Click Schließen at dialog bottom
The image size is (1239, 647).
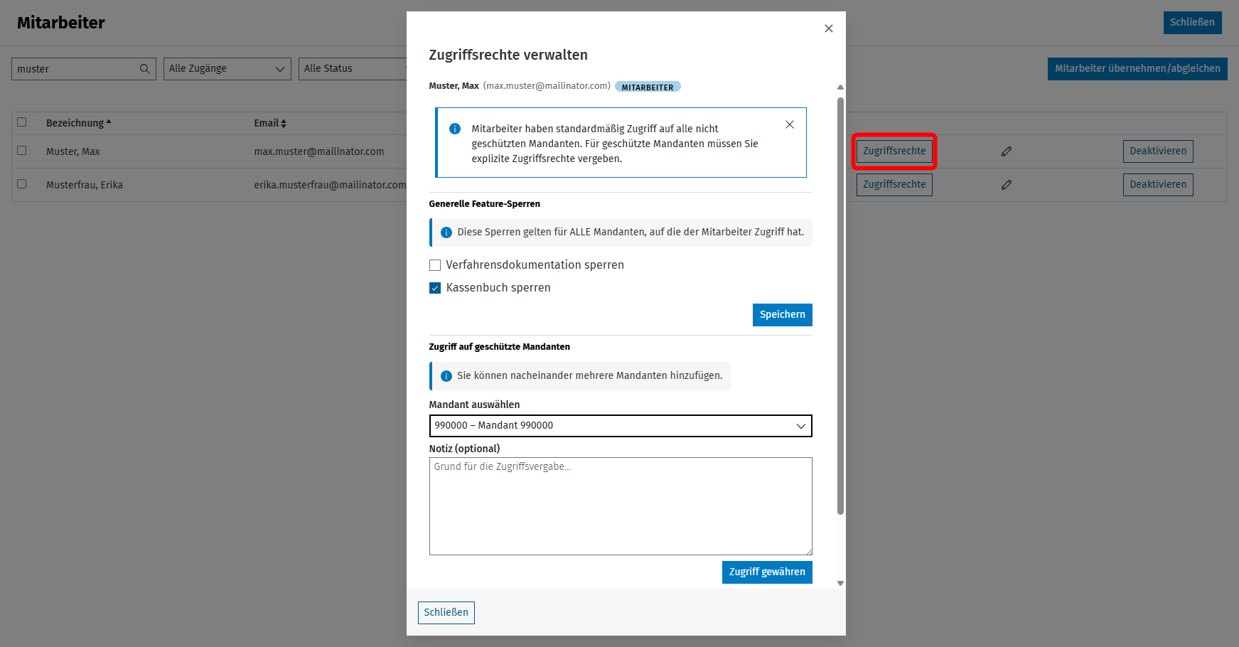[x=446, y=613]
